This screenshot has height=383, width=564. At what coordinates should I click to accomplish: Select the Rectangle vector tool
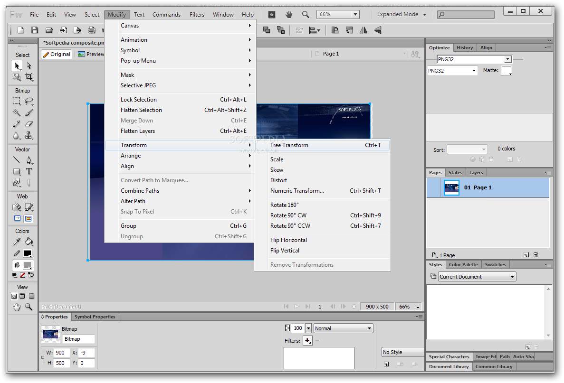click(x=17, y=171)
